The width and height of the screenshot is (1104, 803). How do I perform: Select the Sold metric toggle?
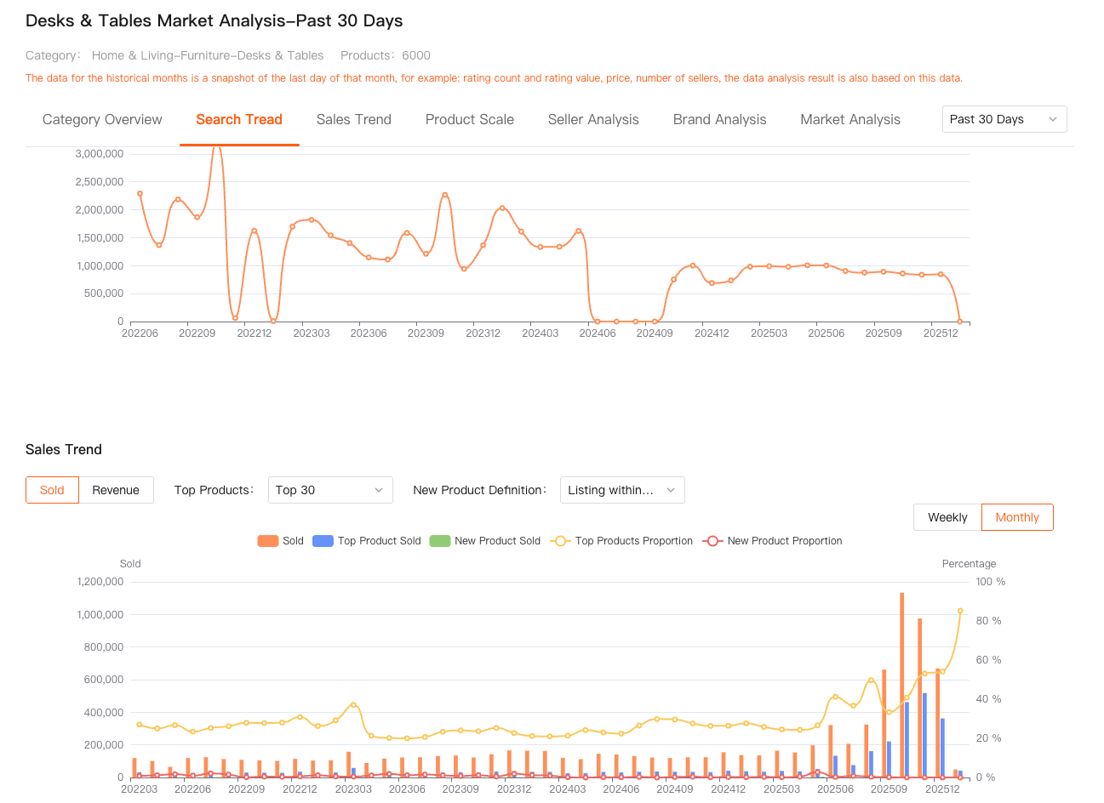pyautogui.click(x=52, y=490)
